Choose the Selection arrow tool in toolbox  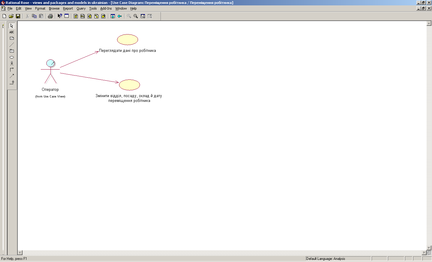[12, 26]
